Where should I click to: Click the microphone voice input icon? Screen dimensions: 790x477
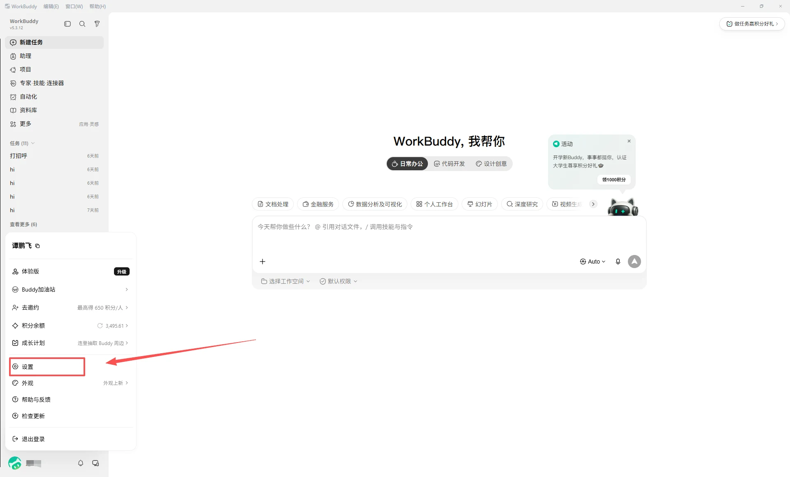coord(618,262)
